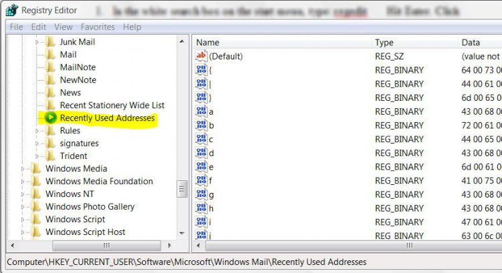The height and width of the screenshot is (273, 502).
Task: Click the tree pane horizontal scrollbar thumb
Action: 106,246
